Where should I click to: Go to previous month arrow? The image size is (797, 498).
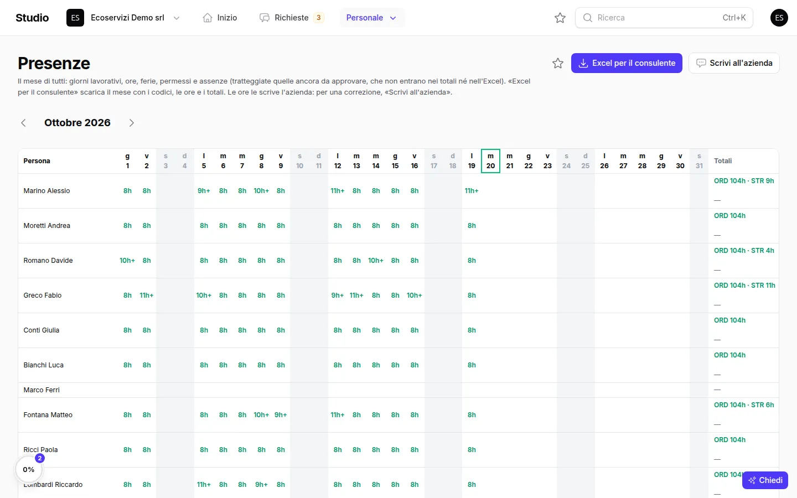[23, 123]
